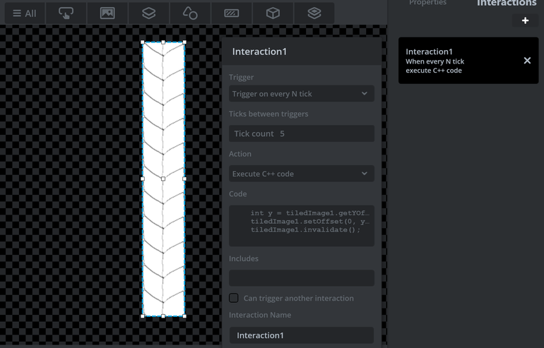Open the All widgets menu
This screenshot has width=544, height=348.
[x=25, y=13]
